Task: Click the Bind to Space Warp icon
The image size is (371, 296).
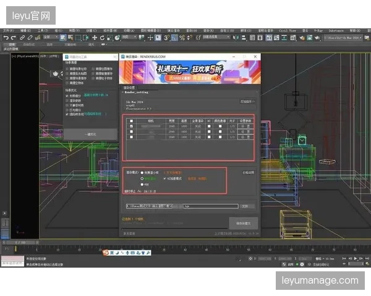Action: click(x=37, y=38)
